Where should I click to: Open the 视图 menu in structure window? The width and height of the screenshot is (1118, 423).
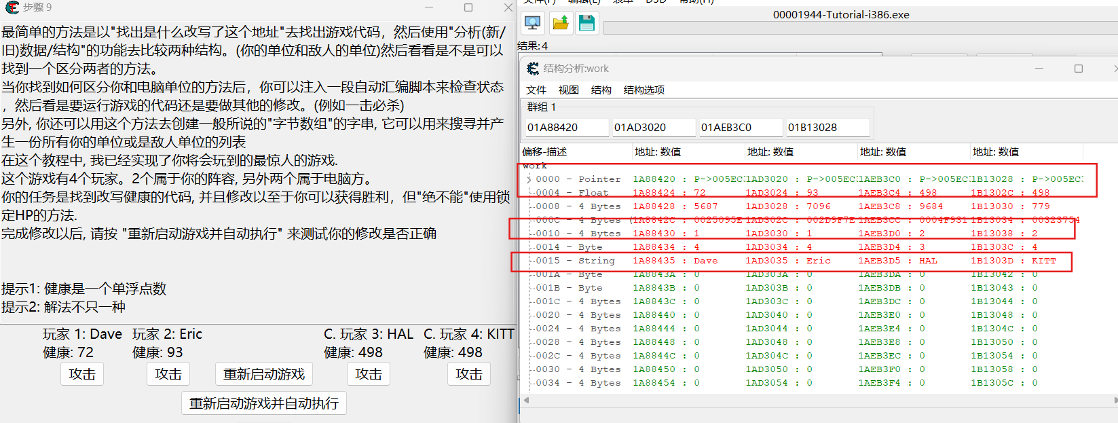568,90
